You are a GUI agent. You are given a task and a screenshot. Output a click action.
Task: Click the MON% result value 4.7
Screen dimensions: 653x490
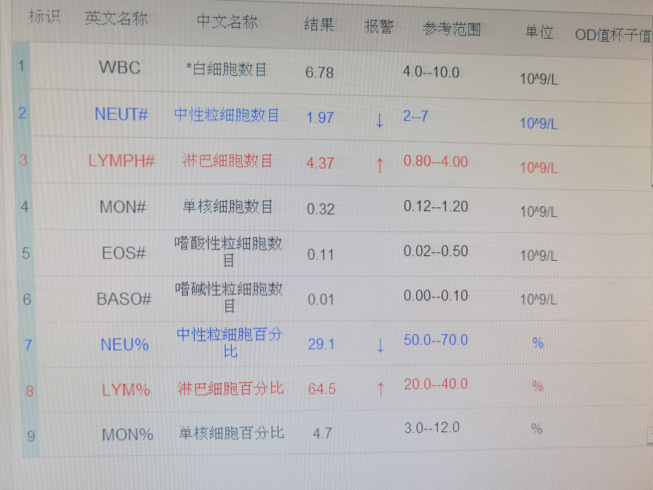point(322,434)
